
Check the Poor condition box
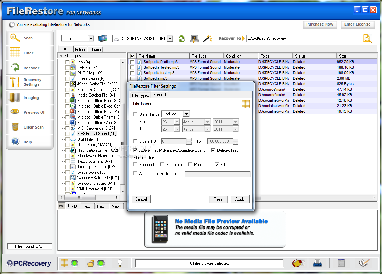tap(190, 165)
